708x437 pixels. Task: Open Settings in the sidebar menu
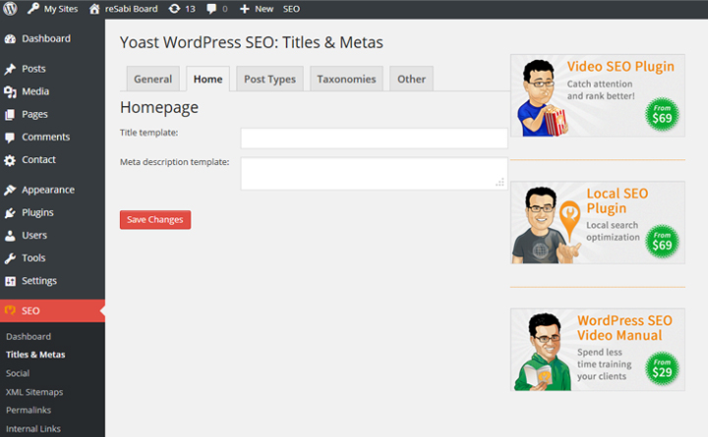(x=39, y=281)
